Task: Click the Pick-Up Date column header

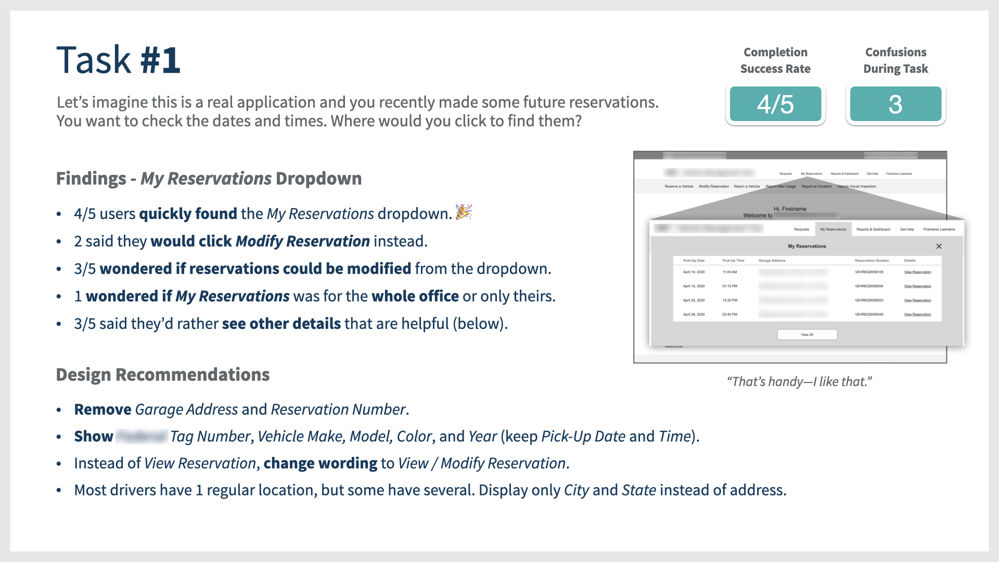Action: coord(694,260)
